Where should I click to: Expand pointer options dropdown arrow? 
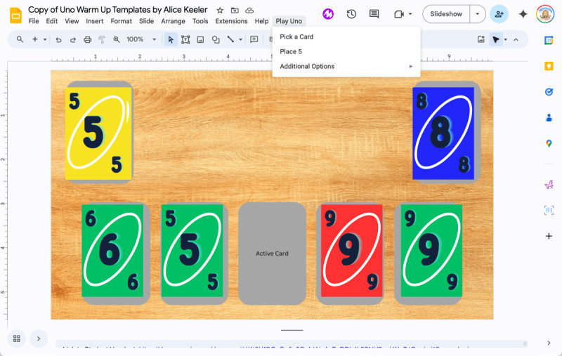[505, 39]
